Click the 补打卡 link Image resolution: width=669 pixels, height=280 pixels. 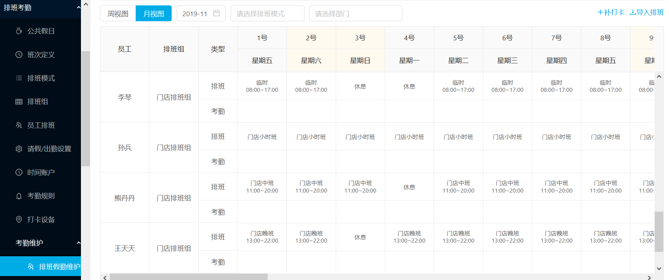coord(611,12)
